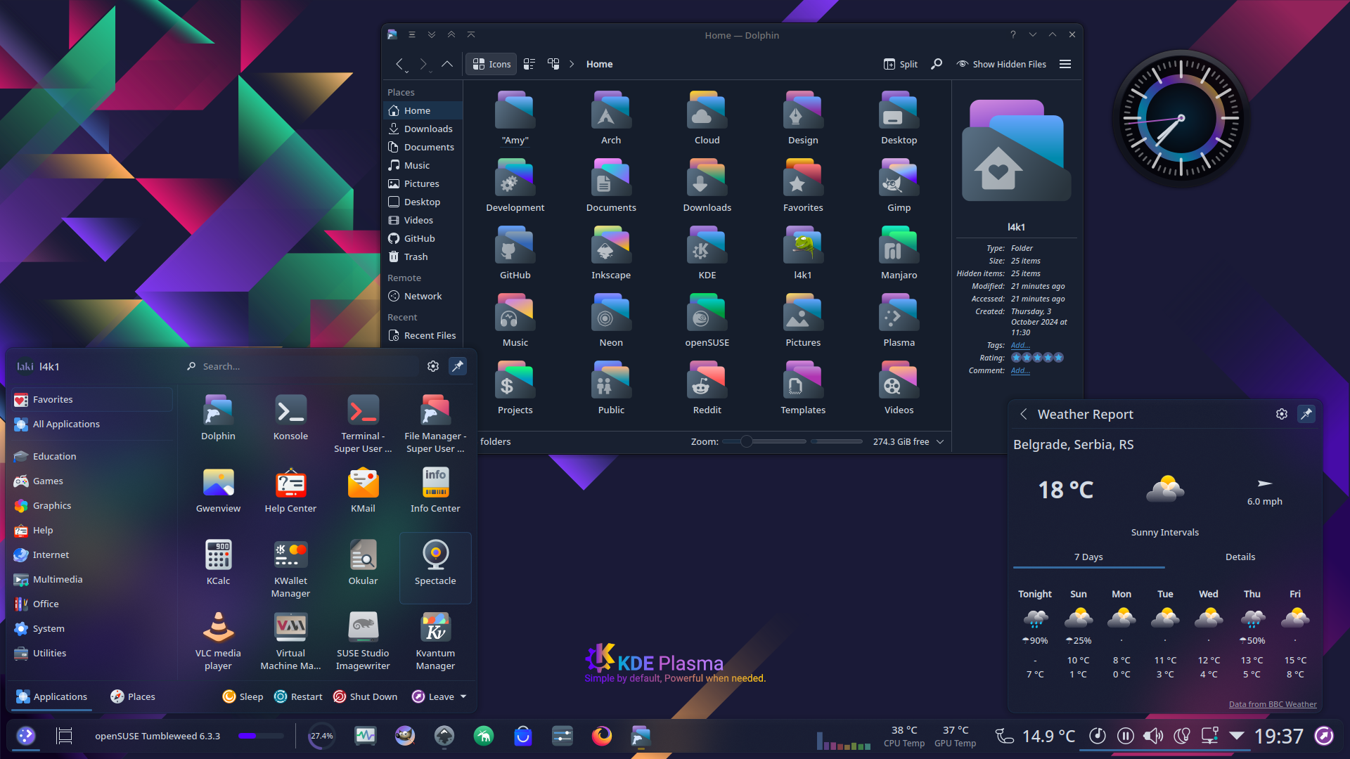Switch Dolphin to details view mode

553,64
